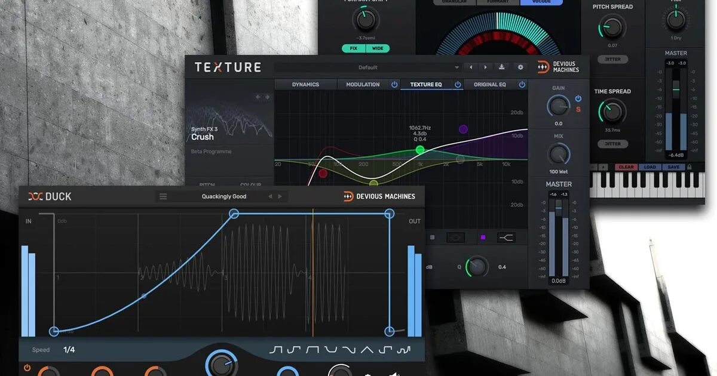
Task: Click the speaker icon in Duck
Action: point(394,374)
